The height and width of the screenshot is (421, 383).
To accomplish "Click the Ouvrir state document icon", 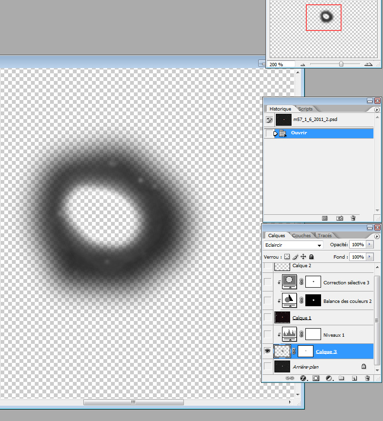I will [283, 133].
